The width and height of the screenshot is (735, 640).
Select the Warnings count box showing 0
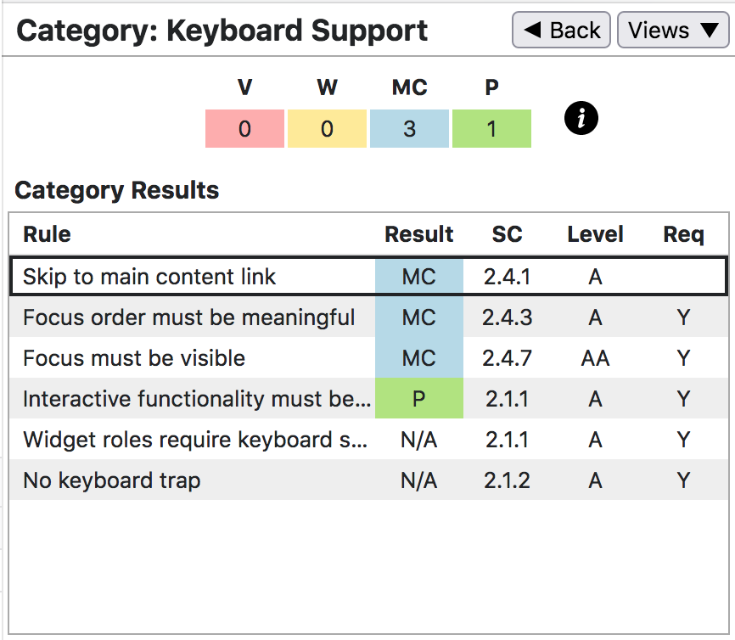click(x=327, y=129)
